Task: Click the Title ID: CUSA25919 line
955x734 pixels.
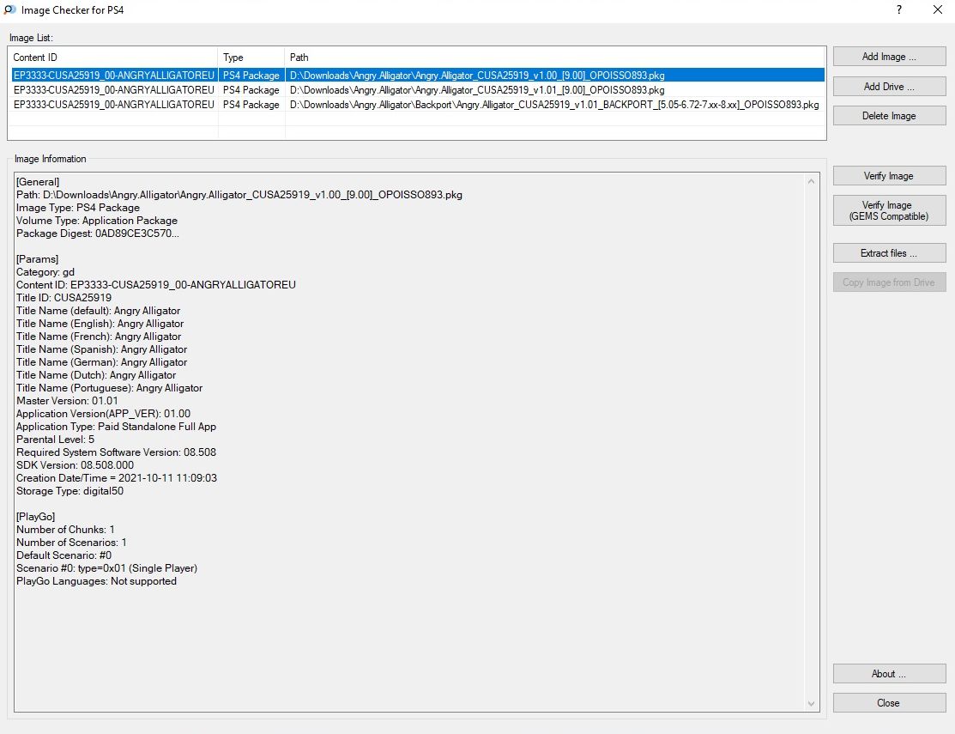Action: click(x=64, y=298)
